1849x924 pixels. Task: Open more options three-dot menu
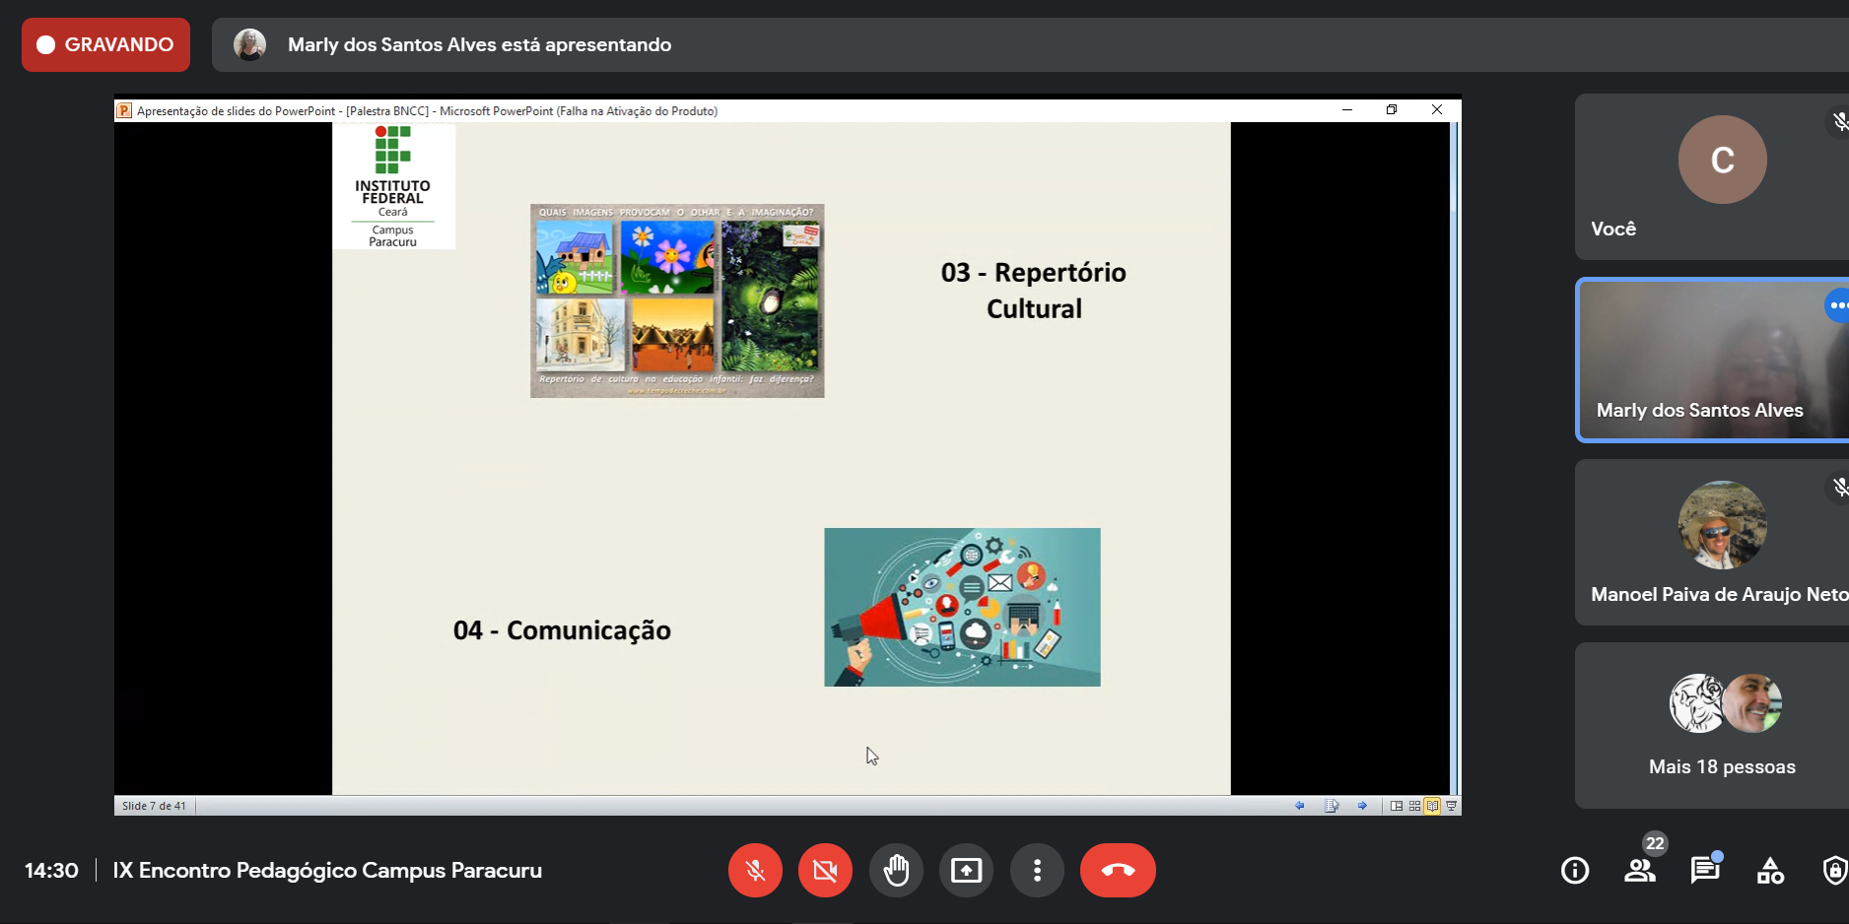coord(1037,871)
